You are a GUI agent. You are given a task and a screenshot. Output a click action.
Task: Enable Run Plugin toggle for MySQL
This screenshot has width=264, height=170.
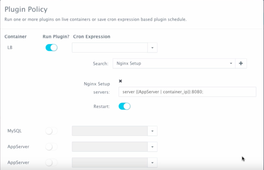51,131
